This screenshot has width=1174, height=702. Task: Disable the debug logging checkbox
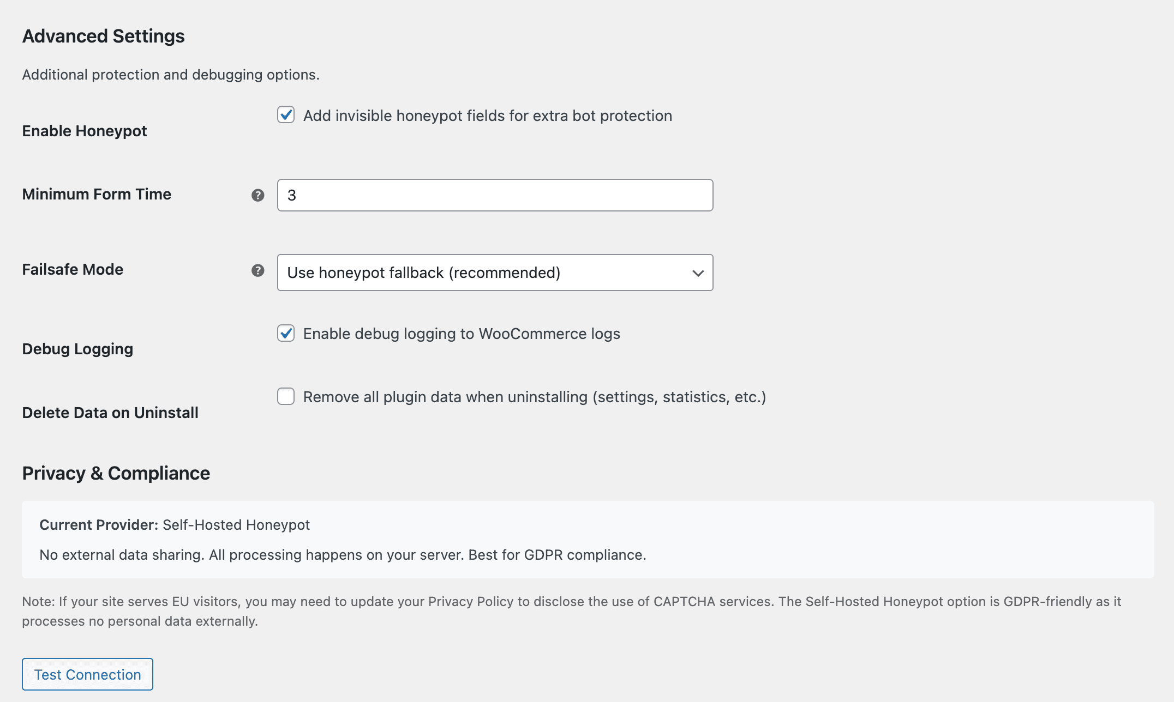click(x=286, y=333)
